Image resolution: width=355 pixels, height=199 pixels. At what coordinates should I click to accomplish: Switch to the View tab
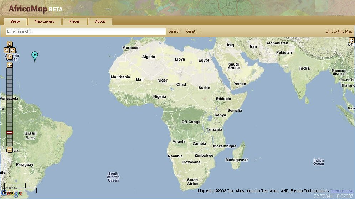coord(15,21)
